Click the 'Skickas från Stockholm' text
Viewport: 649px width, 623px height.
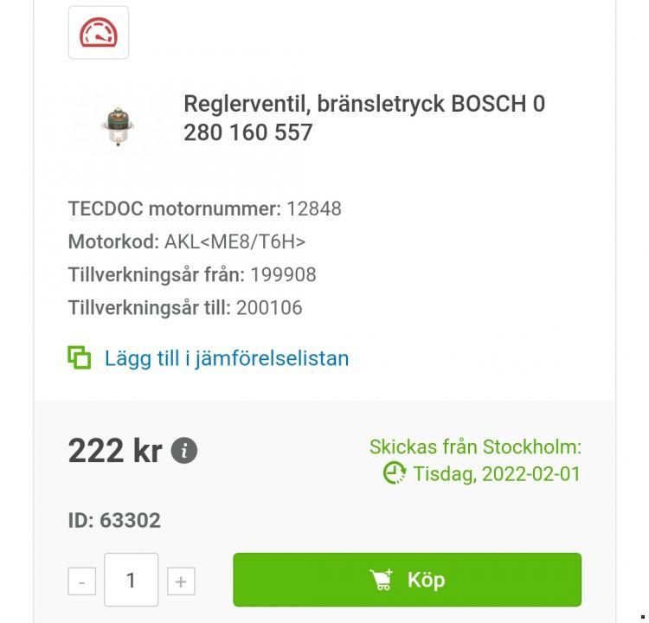click(475, 447)
